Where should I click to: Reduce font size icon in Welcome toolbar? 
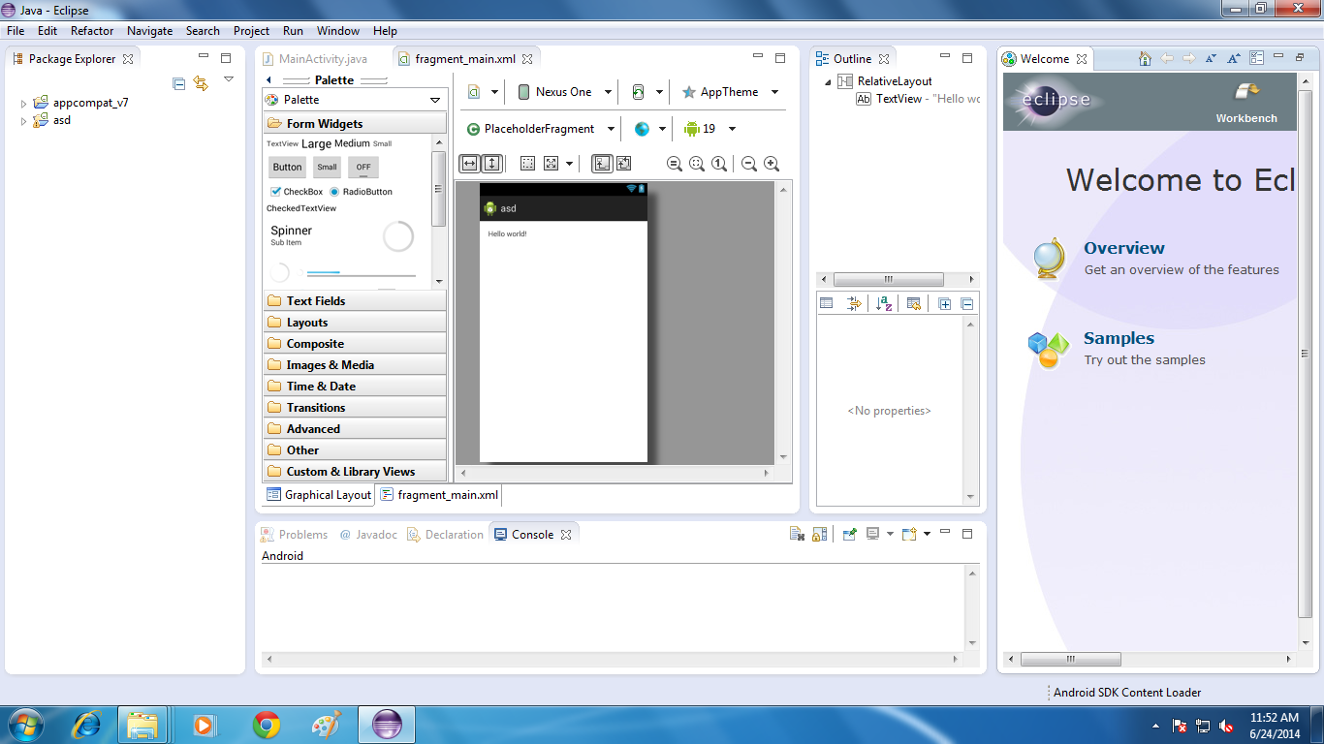coord(1211,58)
